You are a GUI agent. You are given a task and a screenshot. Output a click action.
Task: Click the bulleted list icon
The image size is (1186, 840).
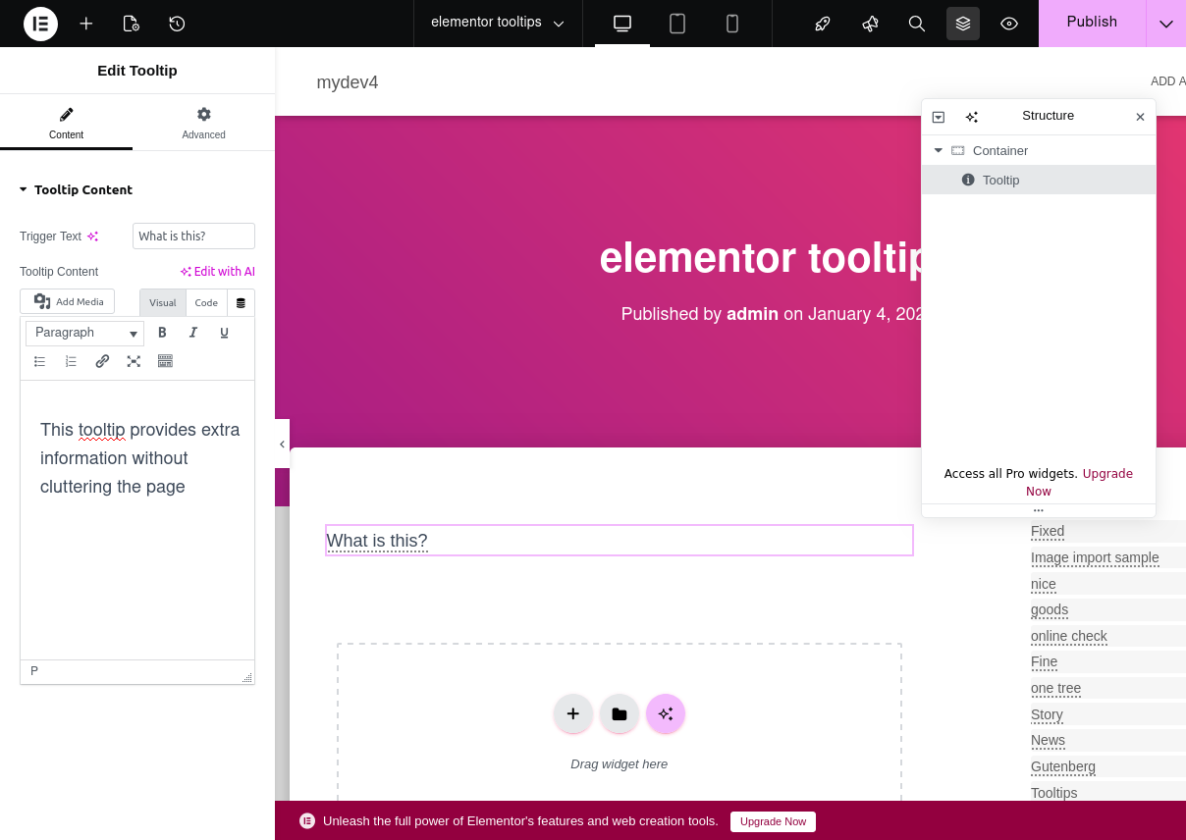click(x=39, y=361)
